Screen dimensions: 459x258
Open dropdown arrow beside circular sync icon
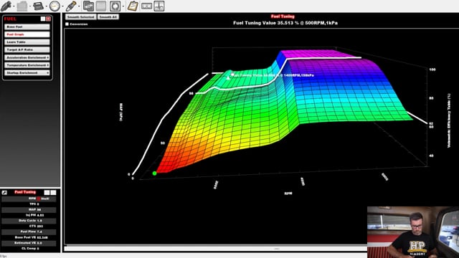(x=123, y=6)
